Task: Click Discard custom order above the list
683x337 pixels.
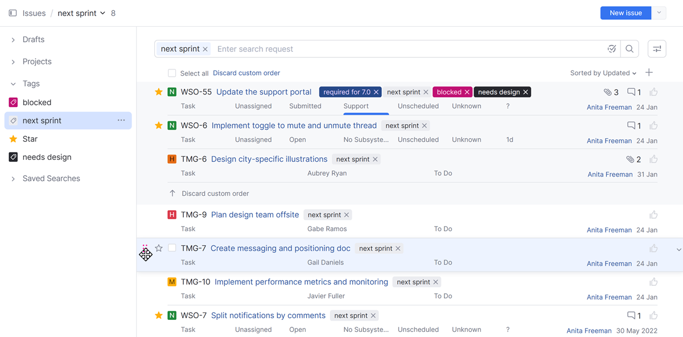Action: coord(246,73)
